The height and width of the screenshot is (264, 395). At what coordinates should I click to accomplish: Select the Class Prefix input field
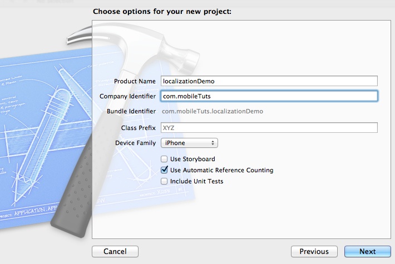pyautogui.click(x=269, y=128)
